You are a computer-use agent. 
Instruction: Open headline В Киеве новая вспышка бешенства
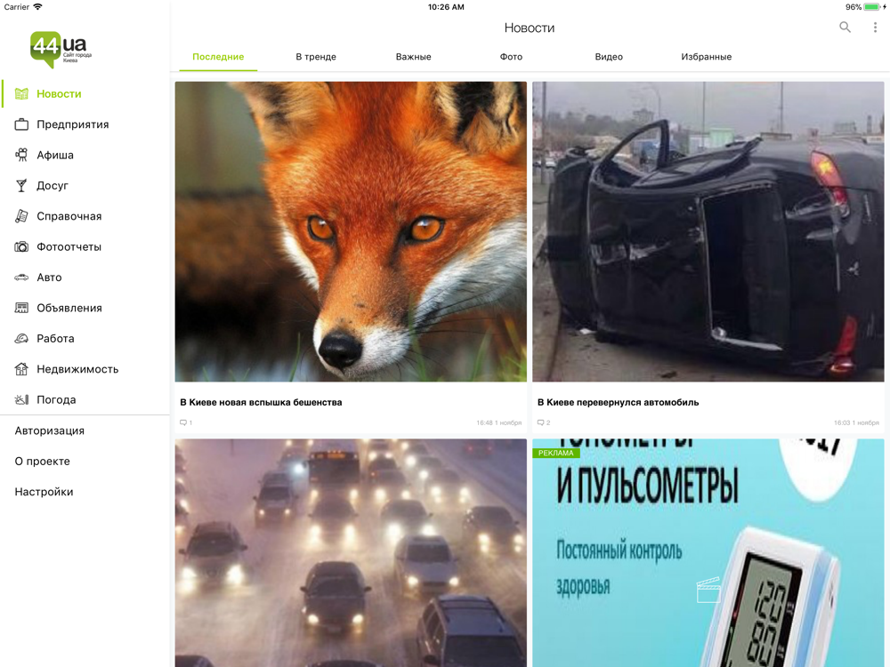coord(261,402)
